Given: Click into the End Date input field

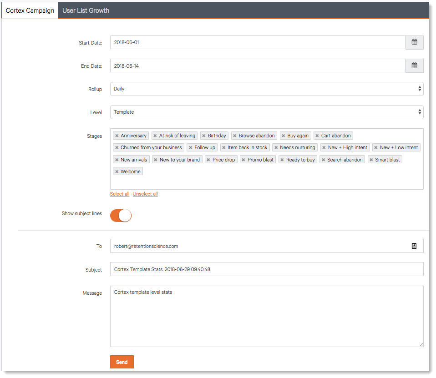Looking at the screenshot, I should click(x=258, y=66).
